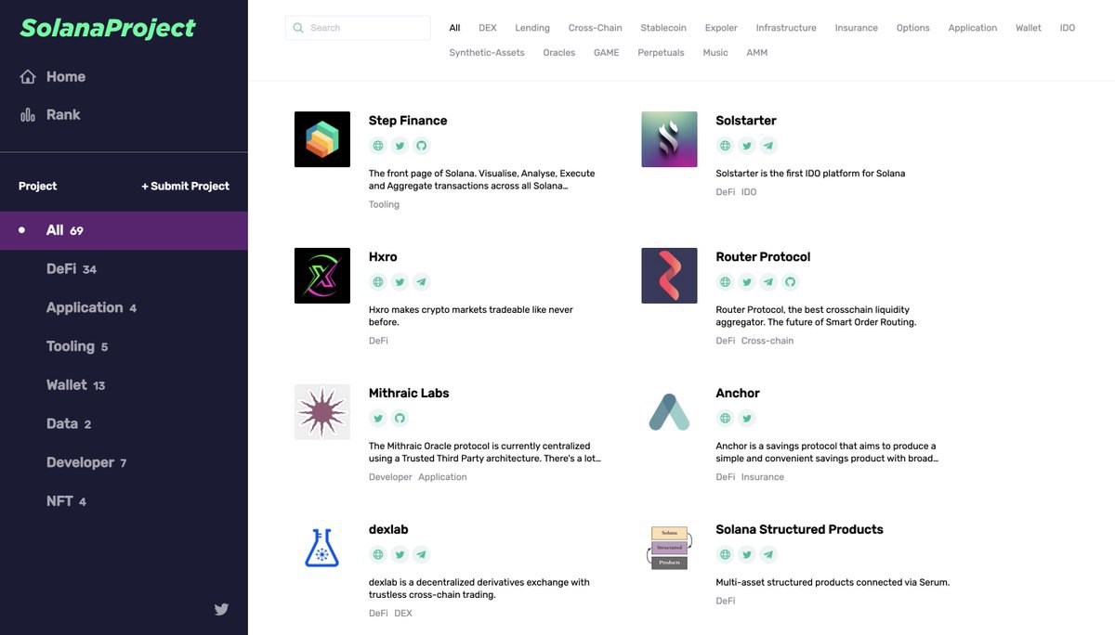Open the Router Protocol project title
The image size is (1115, 635).
click(763, 257)
